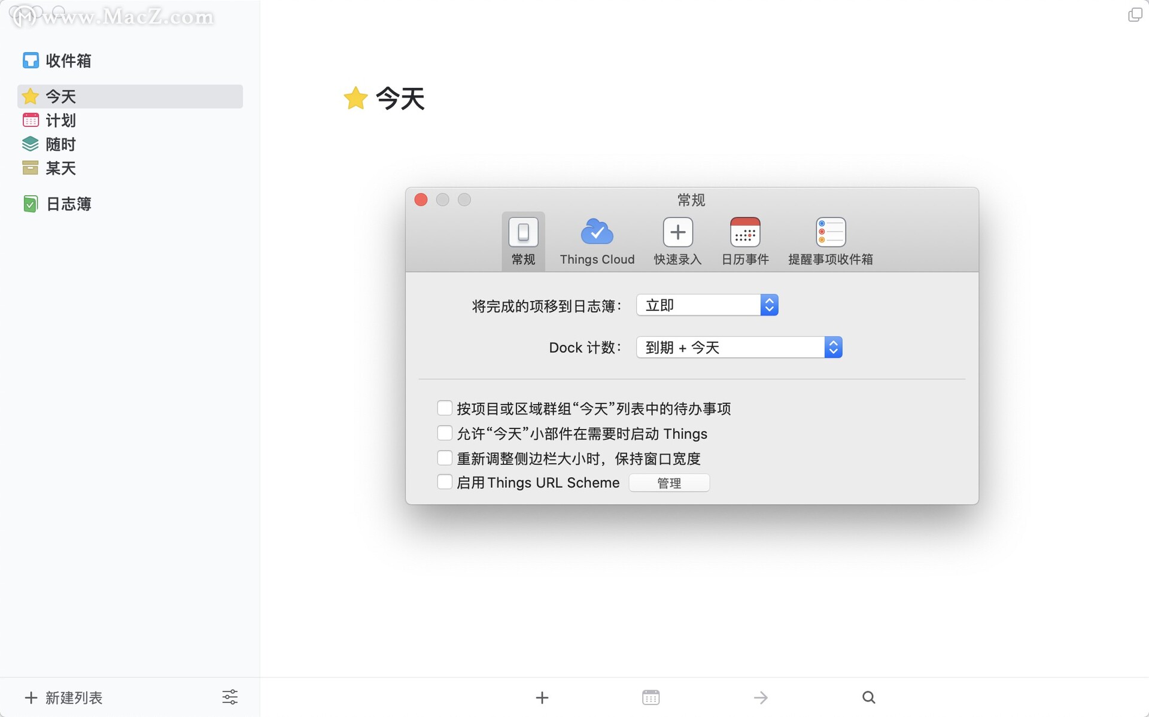Switch to 快速录入 quick entry tab
The height and width of the screenshot is (717, 1149).
678,241
